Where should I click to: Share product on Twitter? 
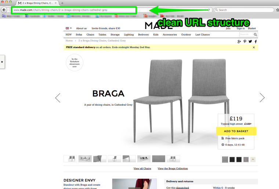click(x=250, y=41)
